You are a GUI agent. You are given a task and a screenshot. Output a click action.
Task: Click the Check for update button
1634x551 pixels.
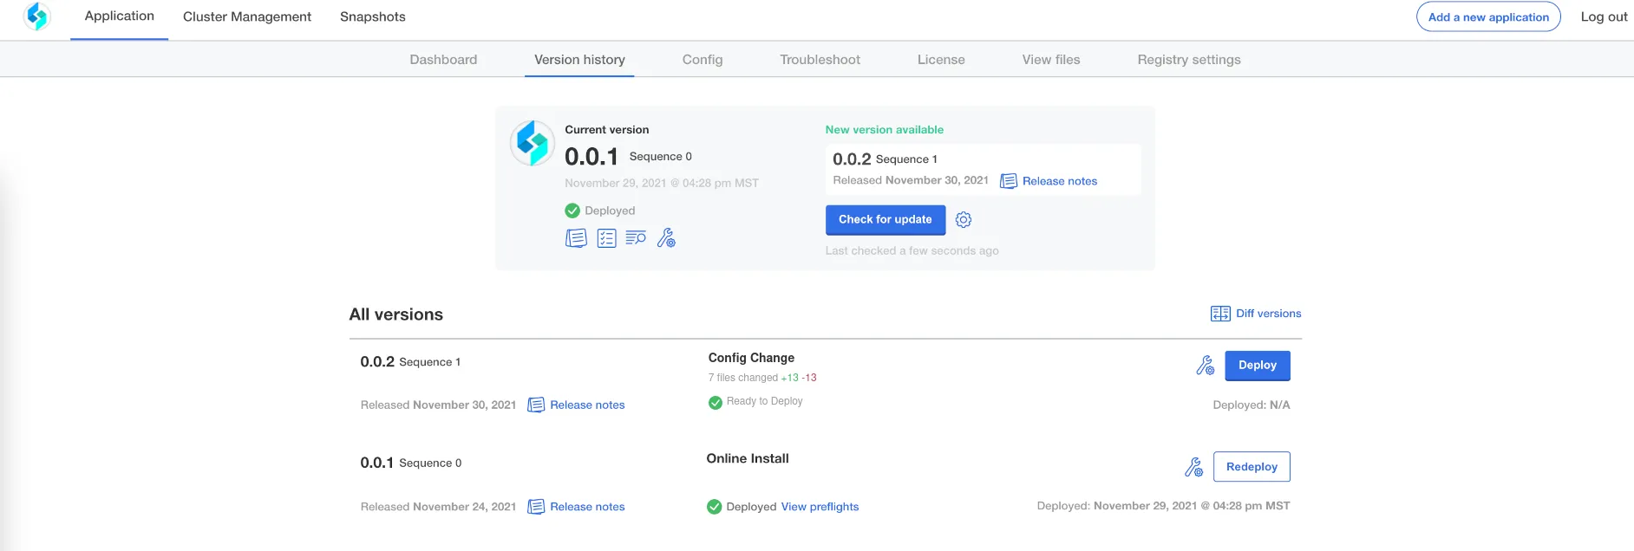click(886, 220)
